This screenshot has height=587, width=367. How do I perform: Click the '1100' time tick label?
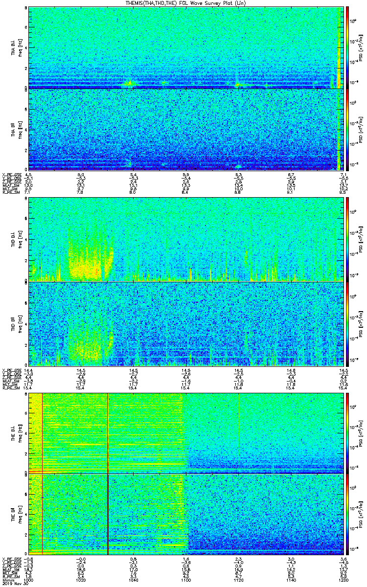click(x=185, y=580)
